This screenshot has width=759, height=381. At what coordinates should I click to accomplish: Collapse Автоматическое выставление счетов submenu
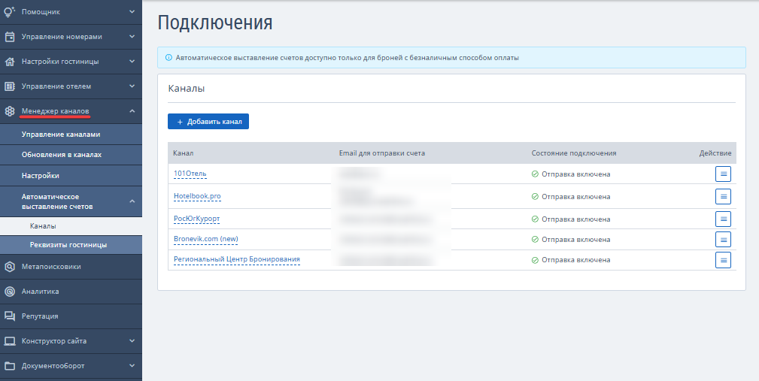[x=132, y=201]
